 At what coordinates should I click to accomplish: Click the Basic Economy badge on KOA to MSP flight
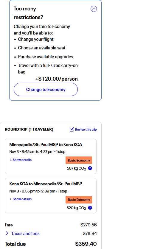(x=79, y=200)
